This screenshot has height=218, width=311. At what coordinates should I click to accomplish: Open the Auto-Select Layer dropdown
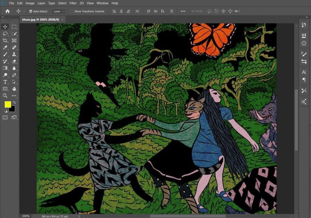pos(58,11)
